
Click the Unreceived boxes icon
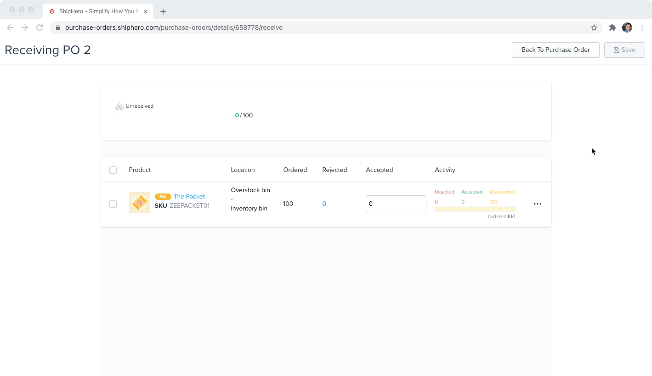click(119, 106)
